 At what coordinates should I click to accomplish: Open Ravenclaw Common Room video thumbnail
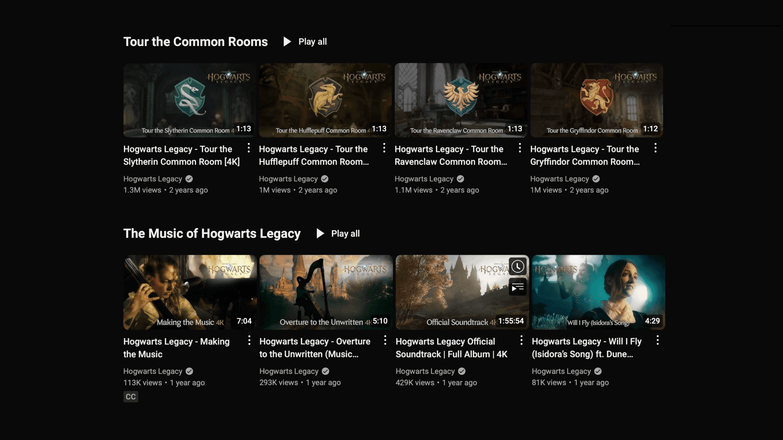click(461, 100)
